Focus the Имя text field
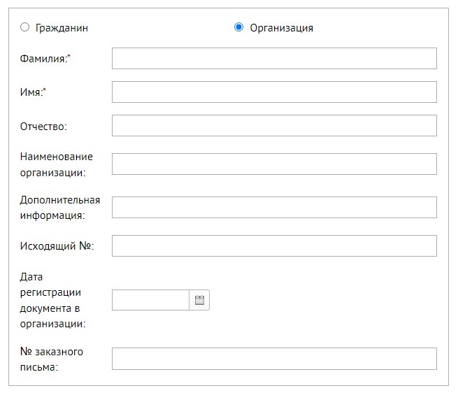Screen dimensions: 458x393 tap(274, 92)
